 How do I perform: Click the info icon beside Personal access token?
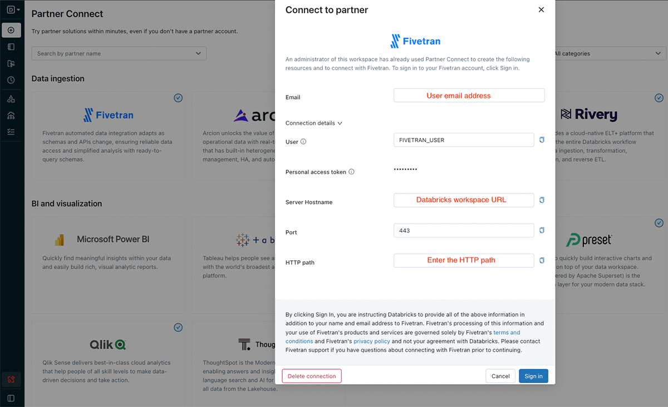tap(351, 172)
